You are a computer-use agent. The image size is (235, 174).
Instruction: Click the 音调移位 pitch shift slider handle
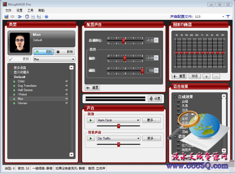click(123, 40)
